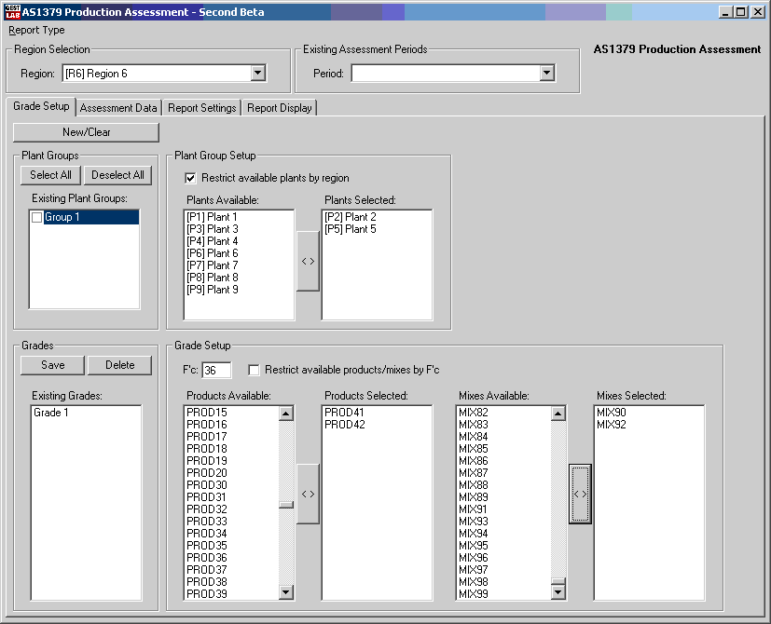Expand the Period dropdown
Viewport: 771px width, 624px height.
click(x=547, y=74)
